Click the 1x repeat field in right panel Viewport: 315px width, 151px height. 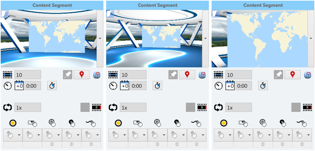(x=239, y=107)
